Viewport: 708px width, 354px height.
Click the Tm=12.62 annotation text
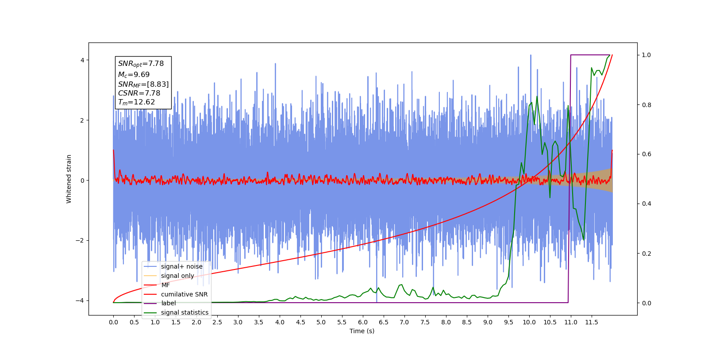tap(136, 102)
